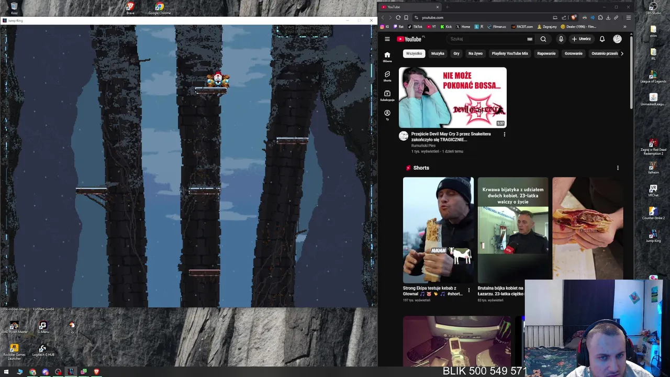
Task: Go to Główna home in YouTube sidebar
Action: 387,57
